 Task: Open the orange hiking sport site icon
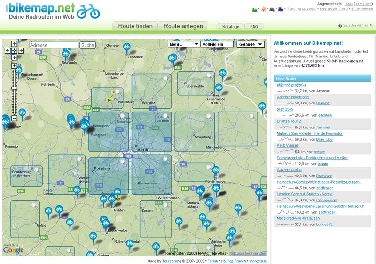tap(264, 9)
